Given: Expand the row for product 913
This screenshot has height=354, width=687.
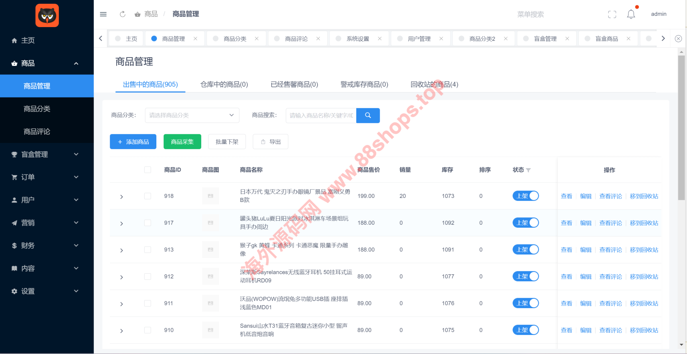Looking at the screenshot, I should pyautogui.click(x=121, y=250).
